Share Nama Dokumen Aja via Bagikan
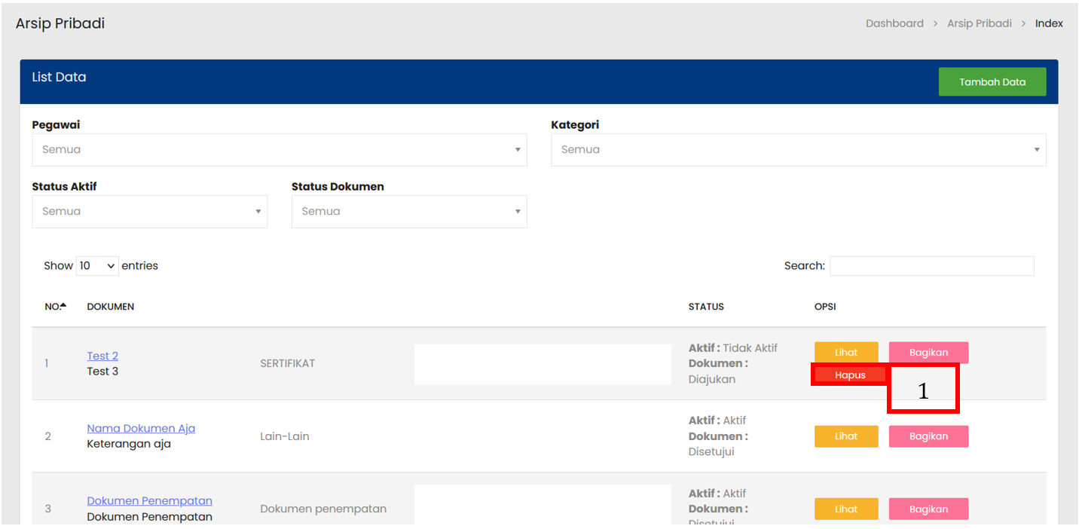 [x=928, y=436]
